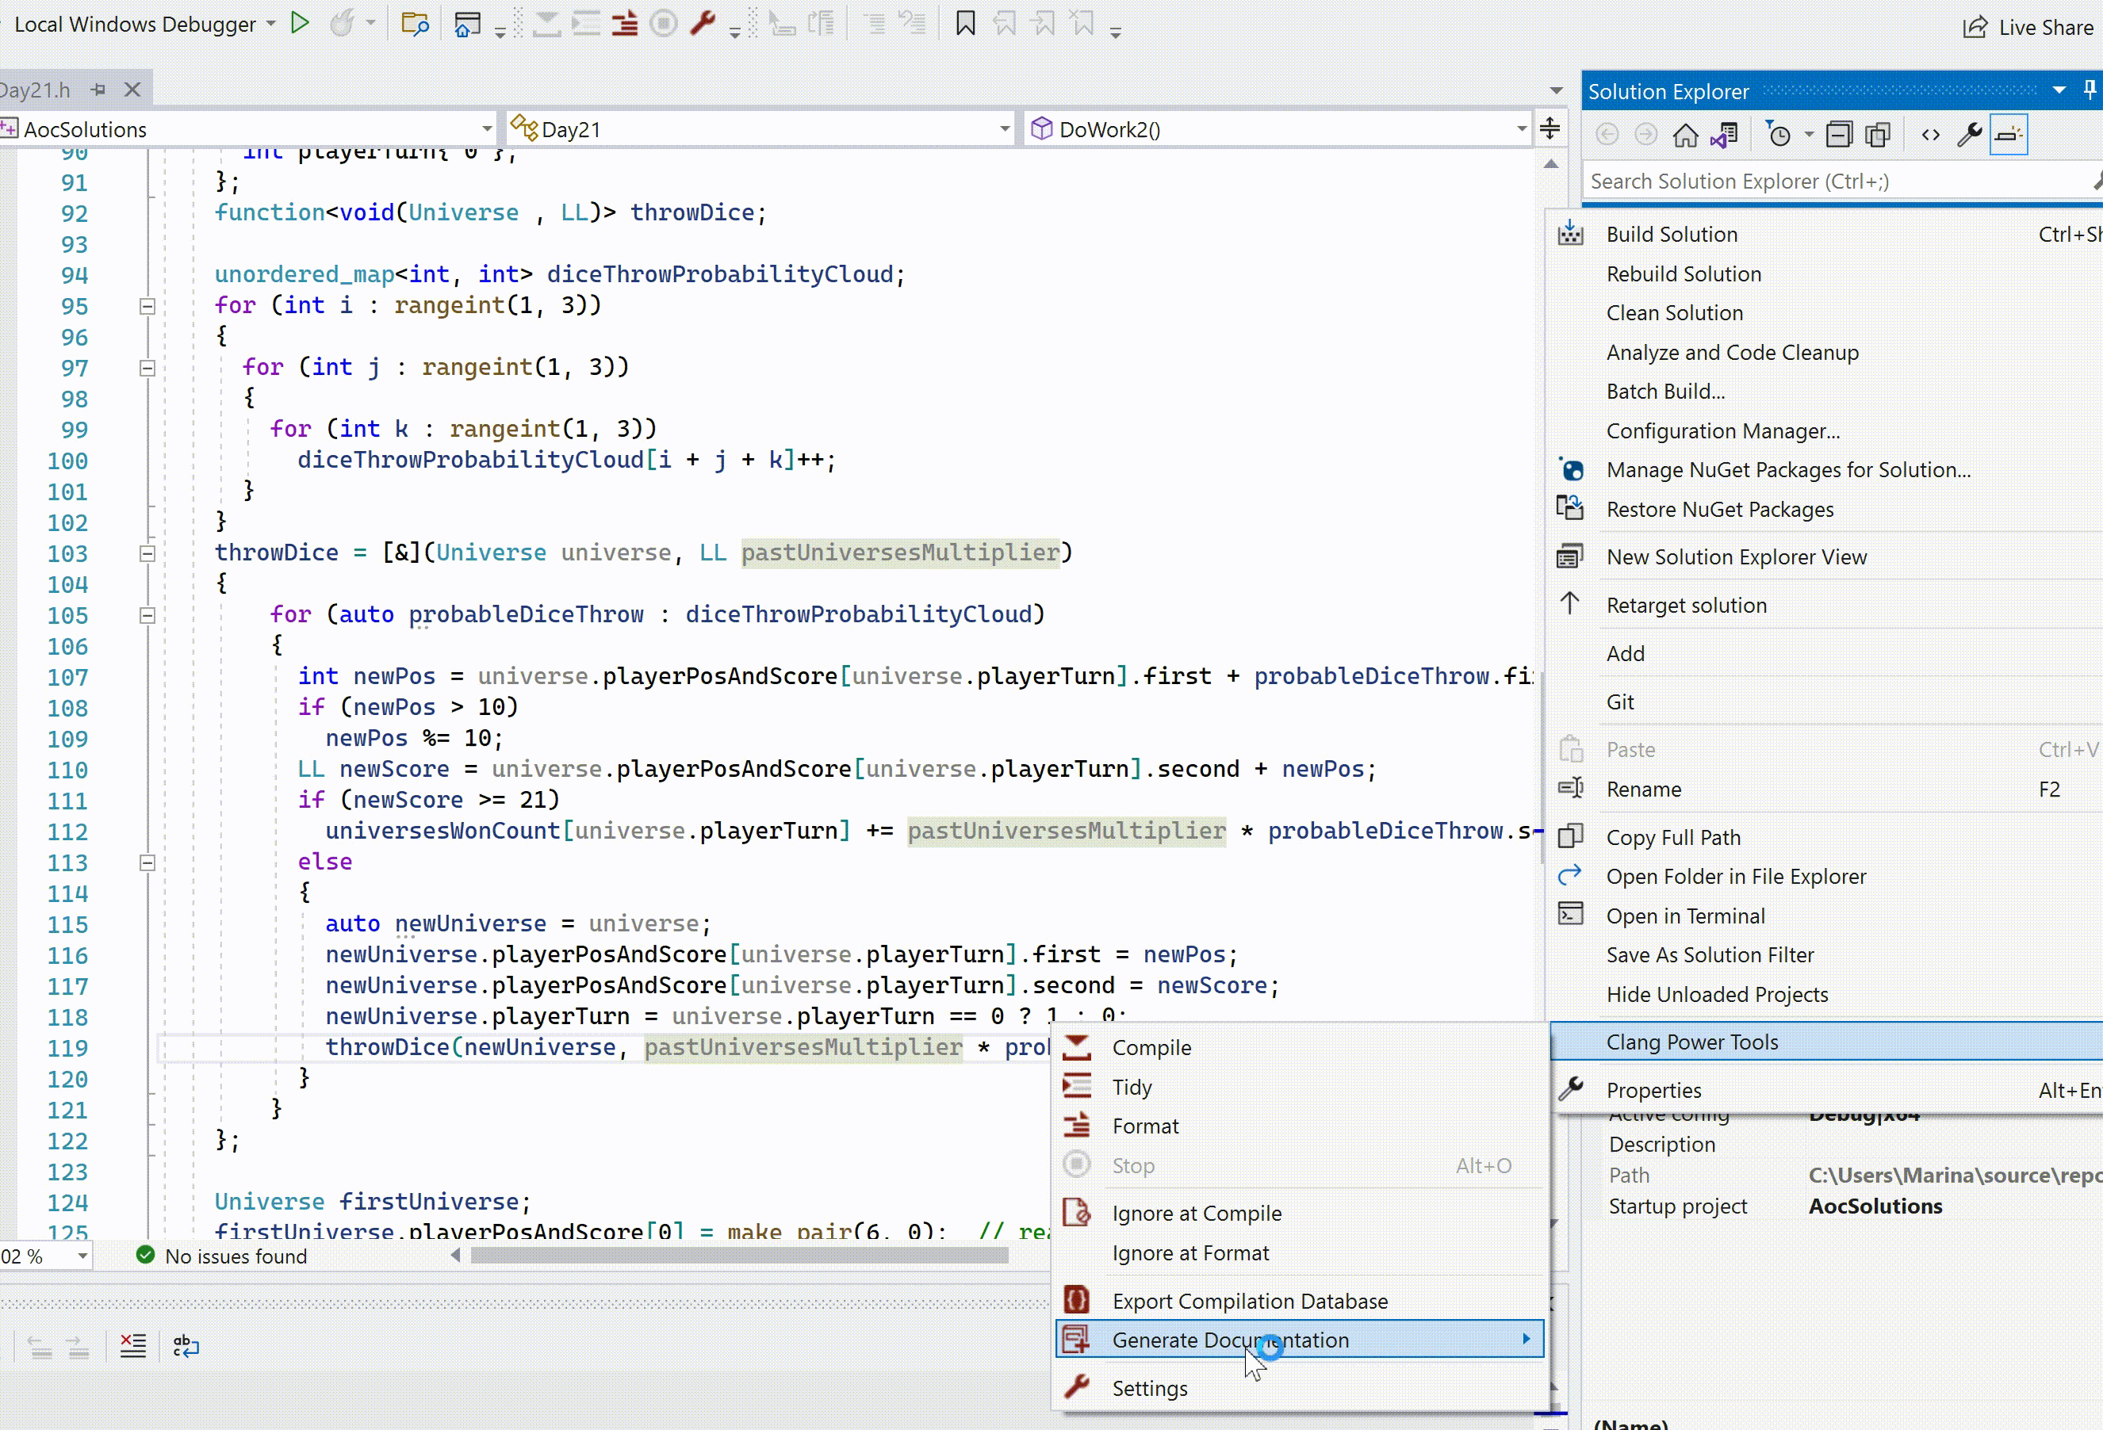Screen dimensions: 2103x1430
Task: Click the No issues found status indicator
Action: point(222,1256)
